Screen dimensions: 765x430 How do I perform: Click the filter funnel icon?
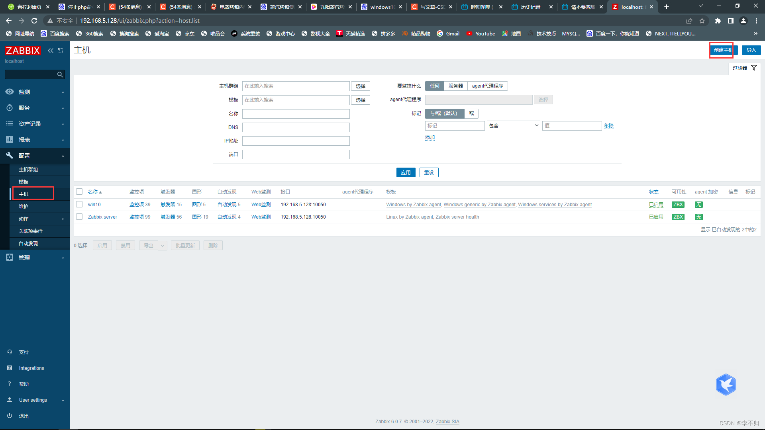click(x=754, y=68)
